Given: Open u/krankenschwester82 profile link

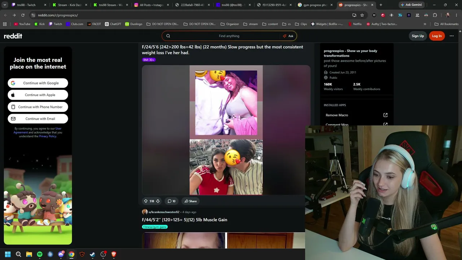Looking at the screenshot, I should click(x=164, y=212).
